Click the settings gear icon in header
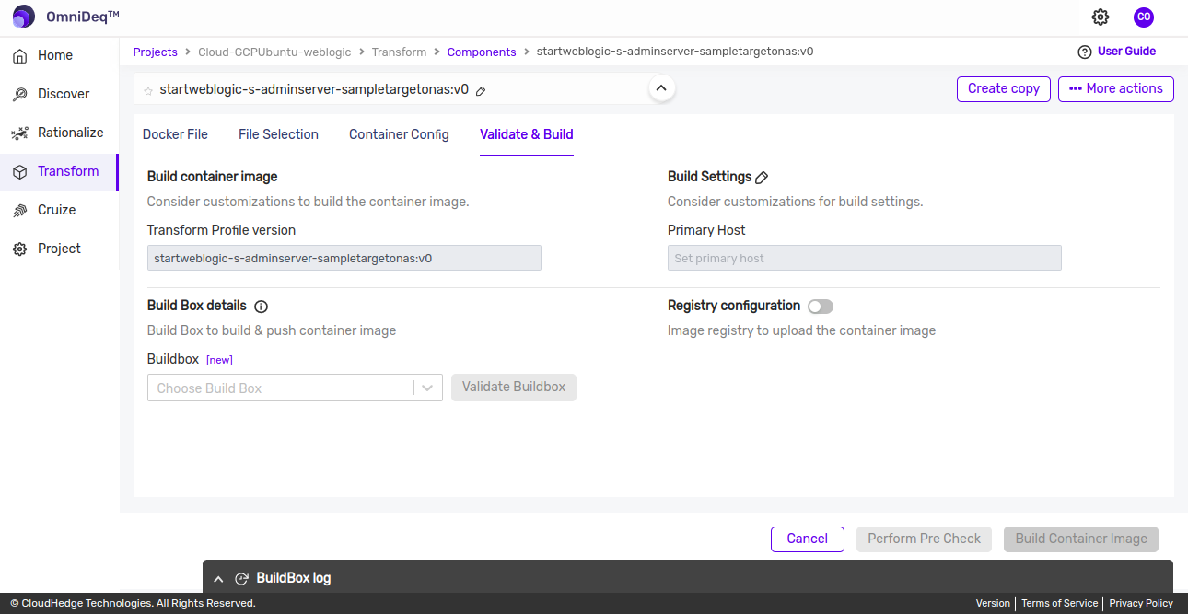1188x614 pixels. pyautogui.click(x=1101, y=17)
